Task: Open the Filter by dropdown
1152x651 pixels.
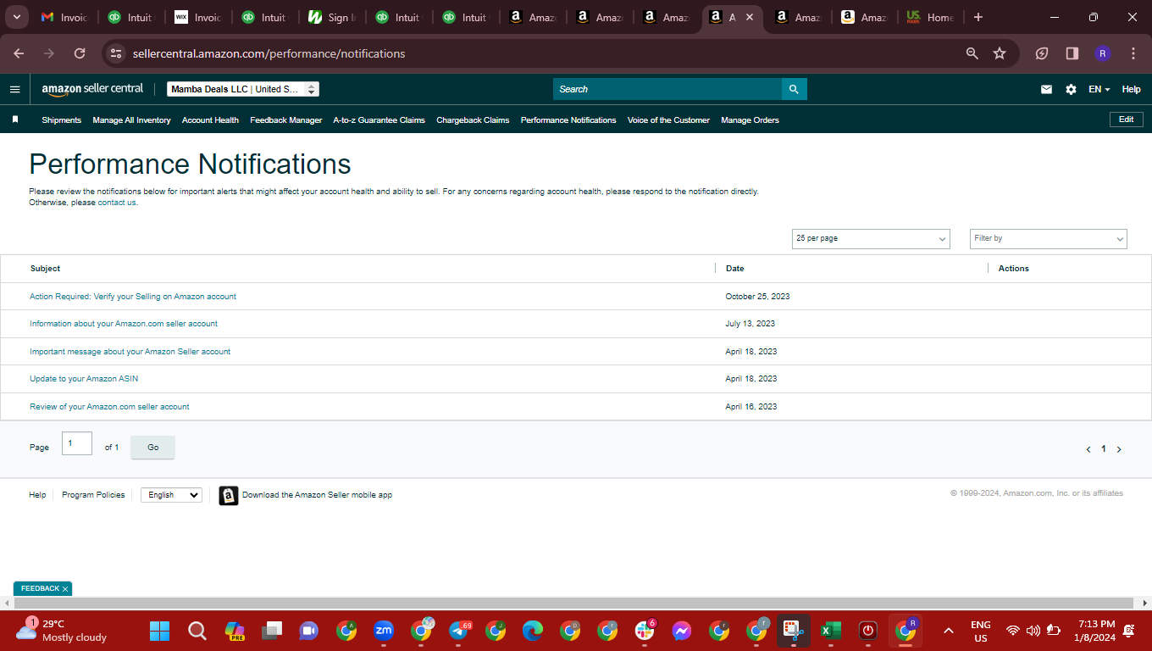Action: (x=1049, y=239)
